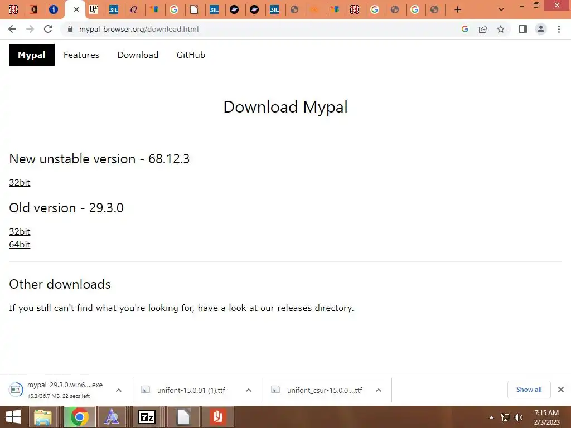Close the downloads bar
This screenshot has height=428, width=571.
(x=561, y=390)
